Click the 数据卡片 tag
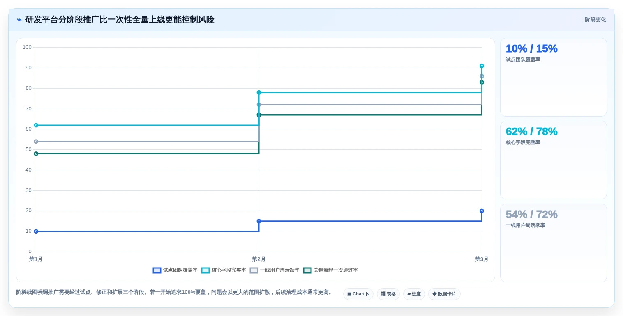 coord(444,294)
